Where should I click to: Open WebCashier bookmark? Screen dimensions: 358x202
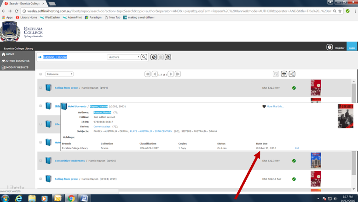pyautogui.click(x=50, y=17)
